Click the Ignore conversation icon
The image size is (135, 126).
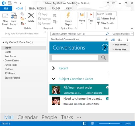[x=22, y=14]
